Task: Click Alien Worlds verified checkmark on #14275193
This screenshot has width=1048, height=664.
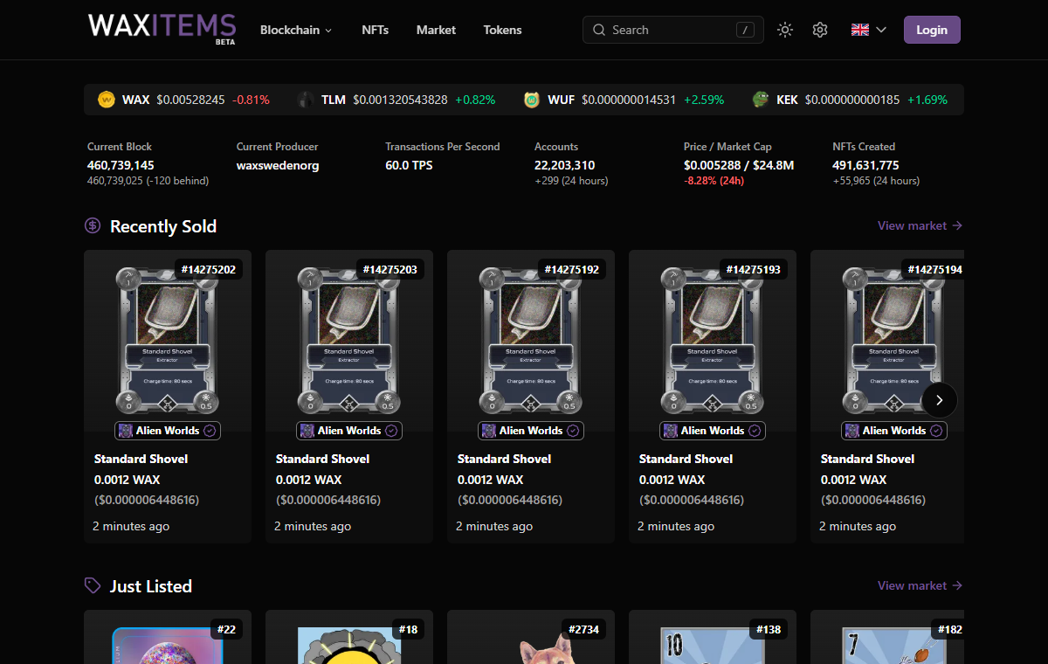Action: tap(755, 431)
